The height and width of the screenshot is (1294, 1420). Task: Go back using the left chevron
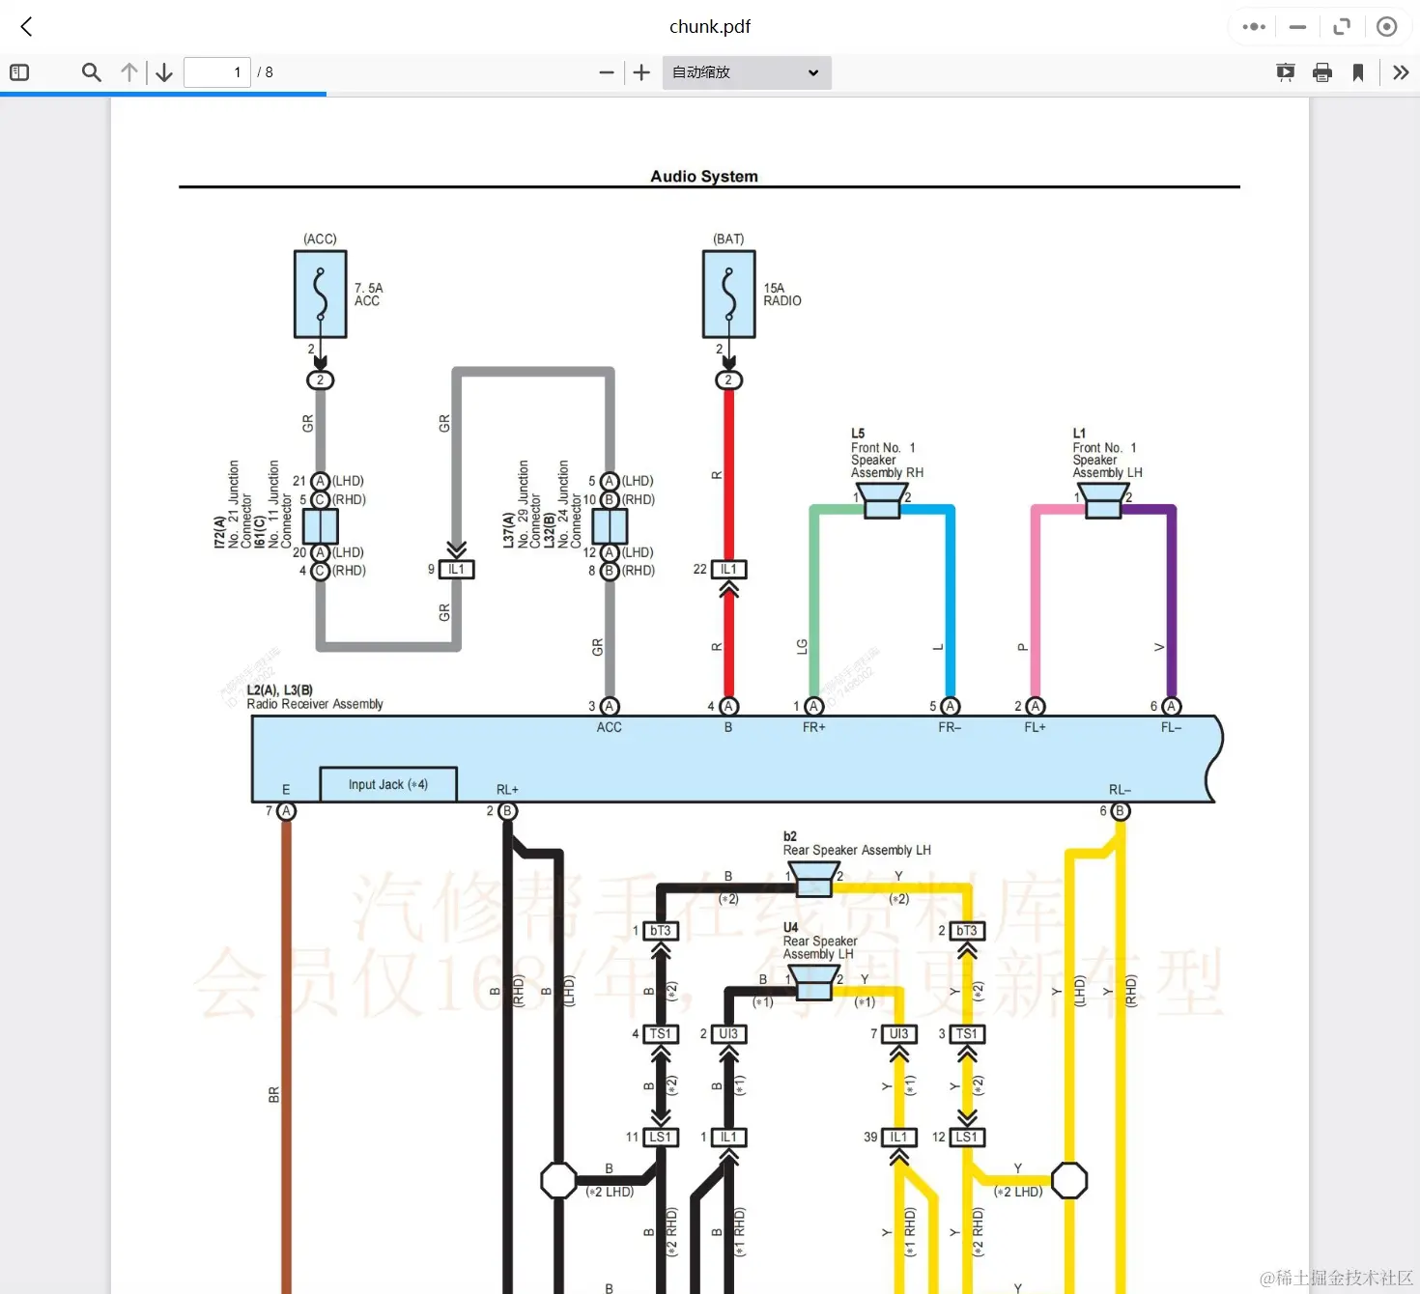coord(27,27)
